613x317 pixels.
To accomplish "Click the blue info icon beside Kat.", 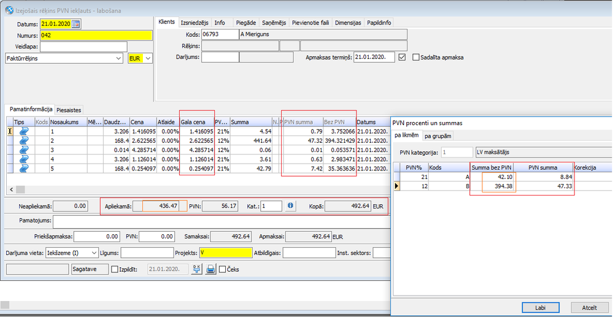I will tap(291, 206).
